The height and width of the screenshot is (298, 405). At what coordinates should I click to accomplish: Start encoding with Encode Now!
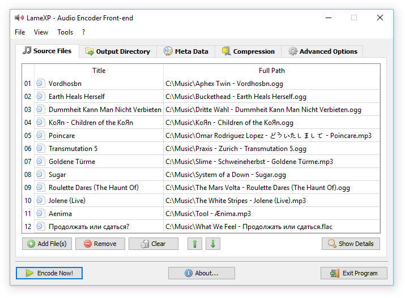click(x=49, y=273)
